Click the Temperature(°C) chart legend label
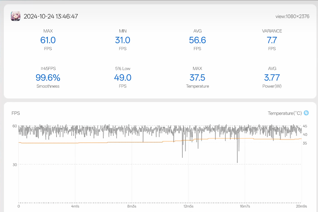 click(x=285, y=113)
